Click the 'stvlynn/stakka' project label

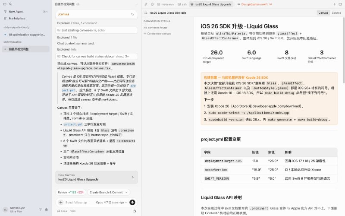pos(13,42)
